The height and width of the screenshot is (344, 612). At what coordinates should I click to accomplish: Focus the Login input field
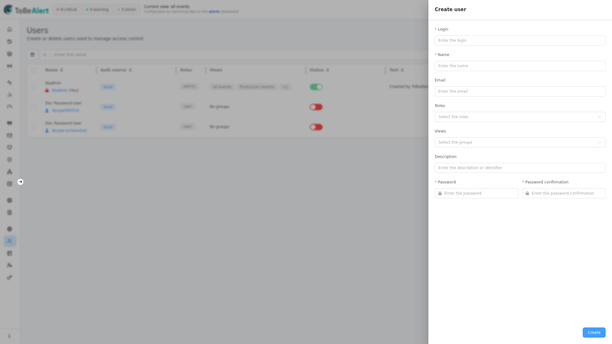pyautogui.click(x=520, y=40)
